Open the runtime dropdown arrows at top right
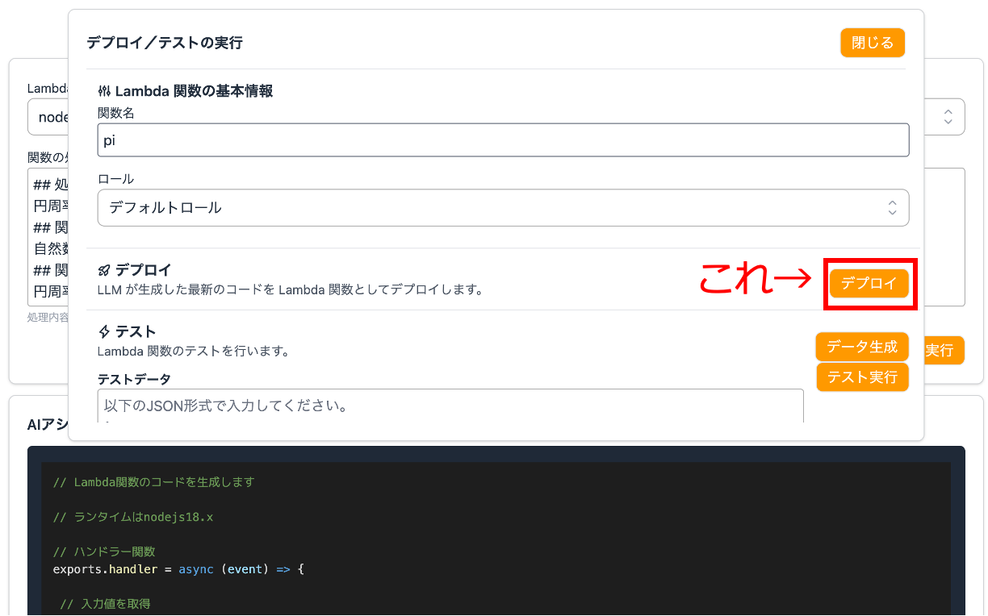The width and height of the screenshot is (988, 616). click(x=948, y=117)
